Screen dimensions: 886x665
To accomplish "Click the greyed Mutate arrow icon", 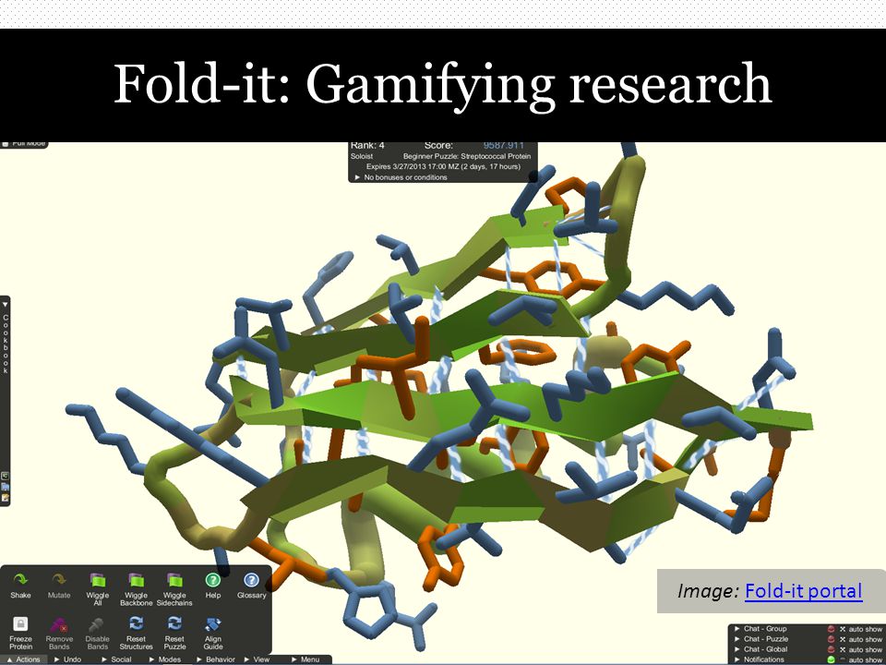I will click(59, 580).
